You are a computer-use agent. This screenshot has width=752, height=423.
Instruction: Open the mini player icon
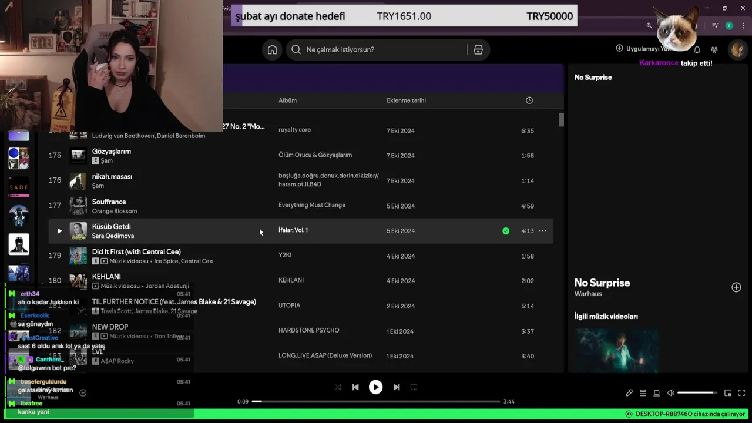[x=728, y=393]
